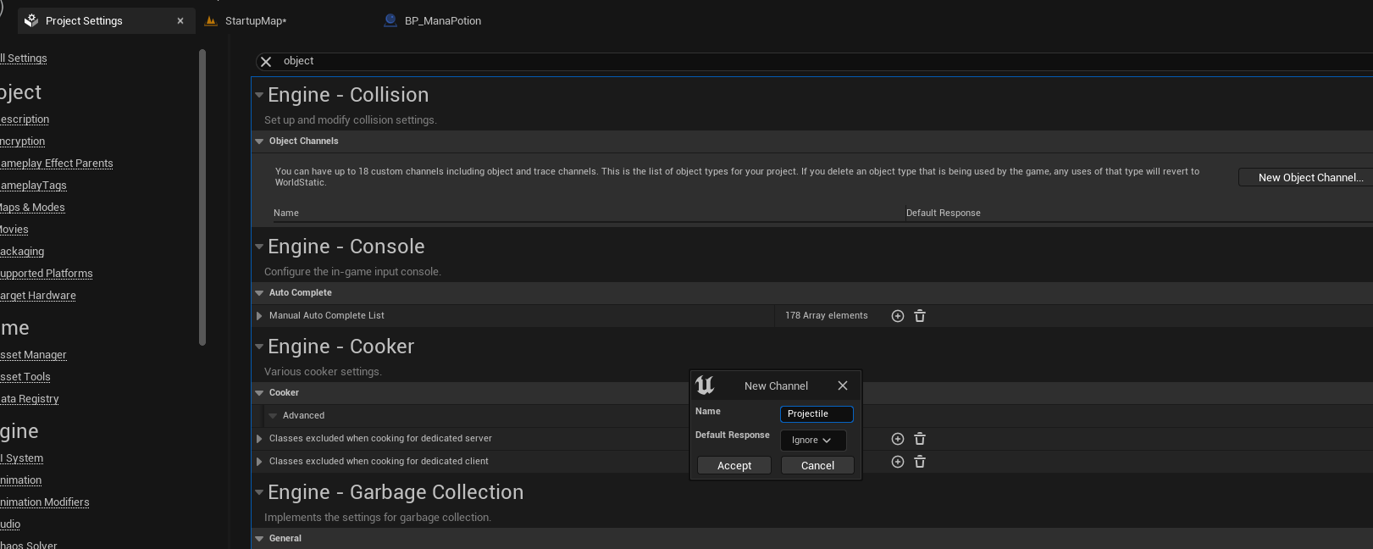
Task: Open Animation Modifiers settings
Action: click(x=45, y=502)
